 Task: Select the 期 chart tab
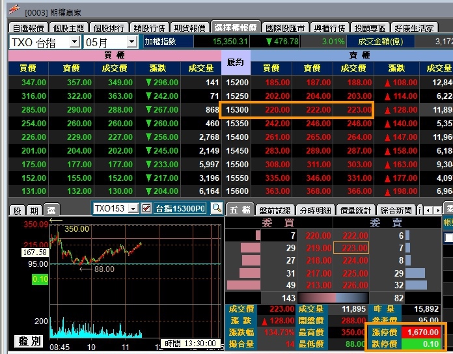(34, 210)
